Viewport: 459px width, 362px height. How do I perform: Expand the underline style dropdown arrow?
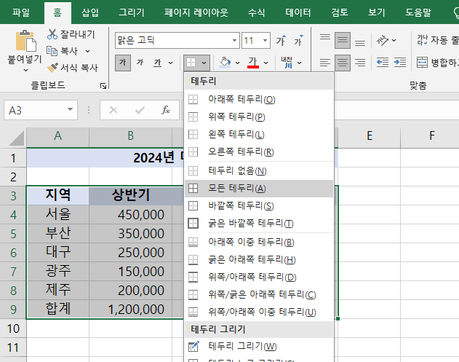170,63
